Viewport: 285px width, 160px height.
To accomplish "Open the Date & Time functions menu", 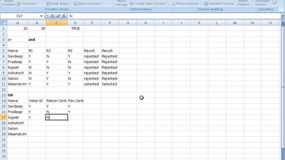I will (59, 4).
